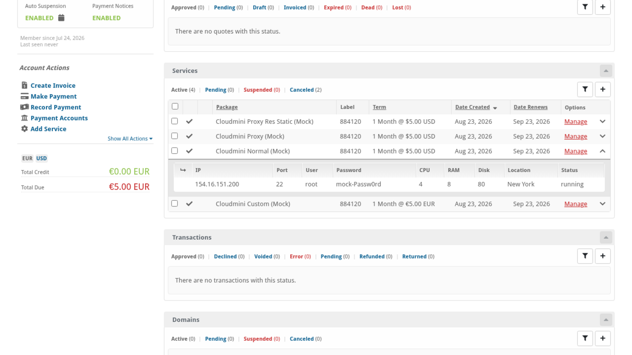Open Show All Actions dropdown
The image size is (632, 355).
tap(130, 139)
